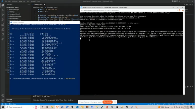Click errors and warnings count in status bar
Image resolution: width=195 pixels, height=109 pixels.
(4, 104)
